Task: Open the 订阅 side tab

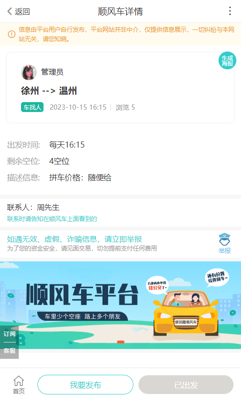Action: tap(9, 334)
